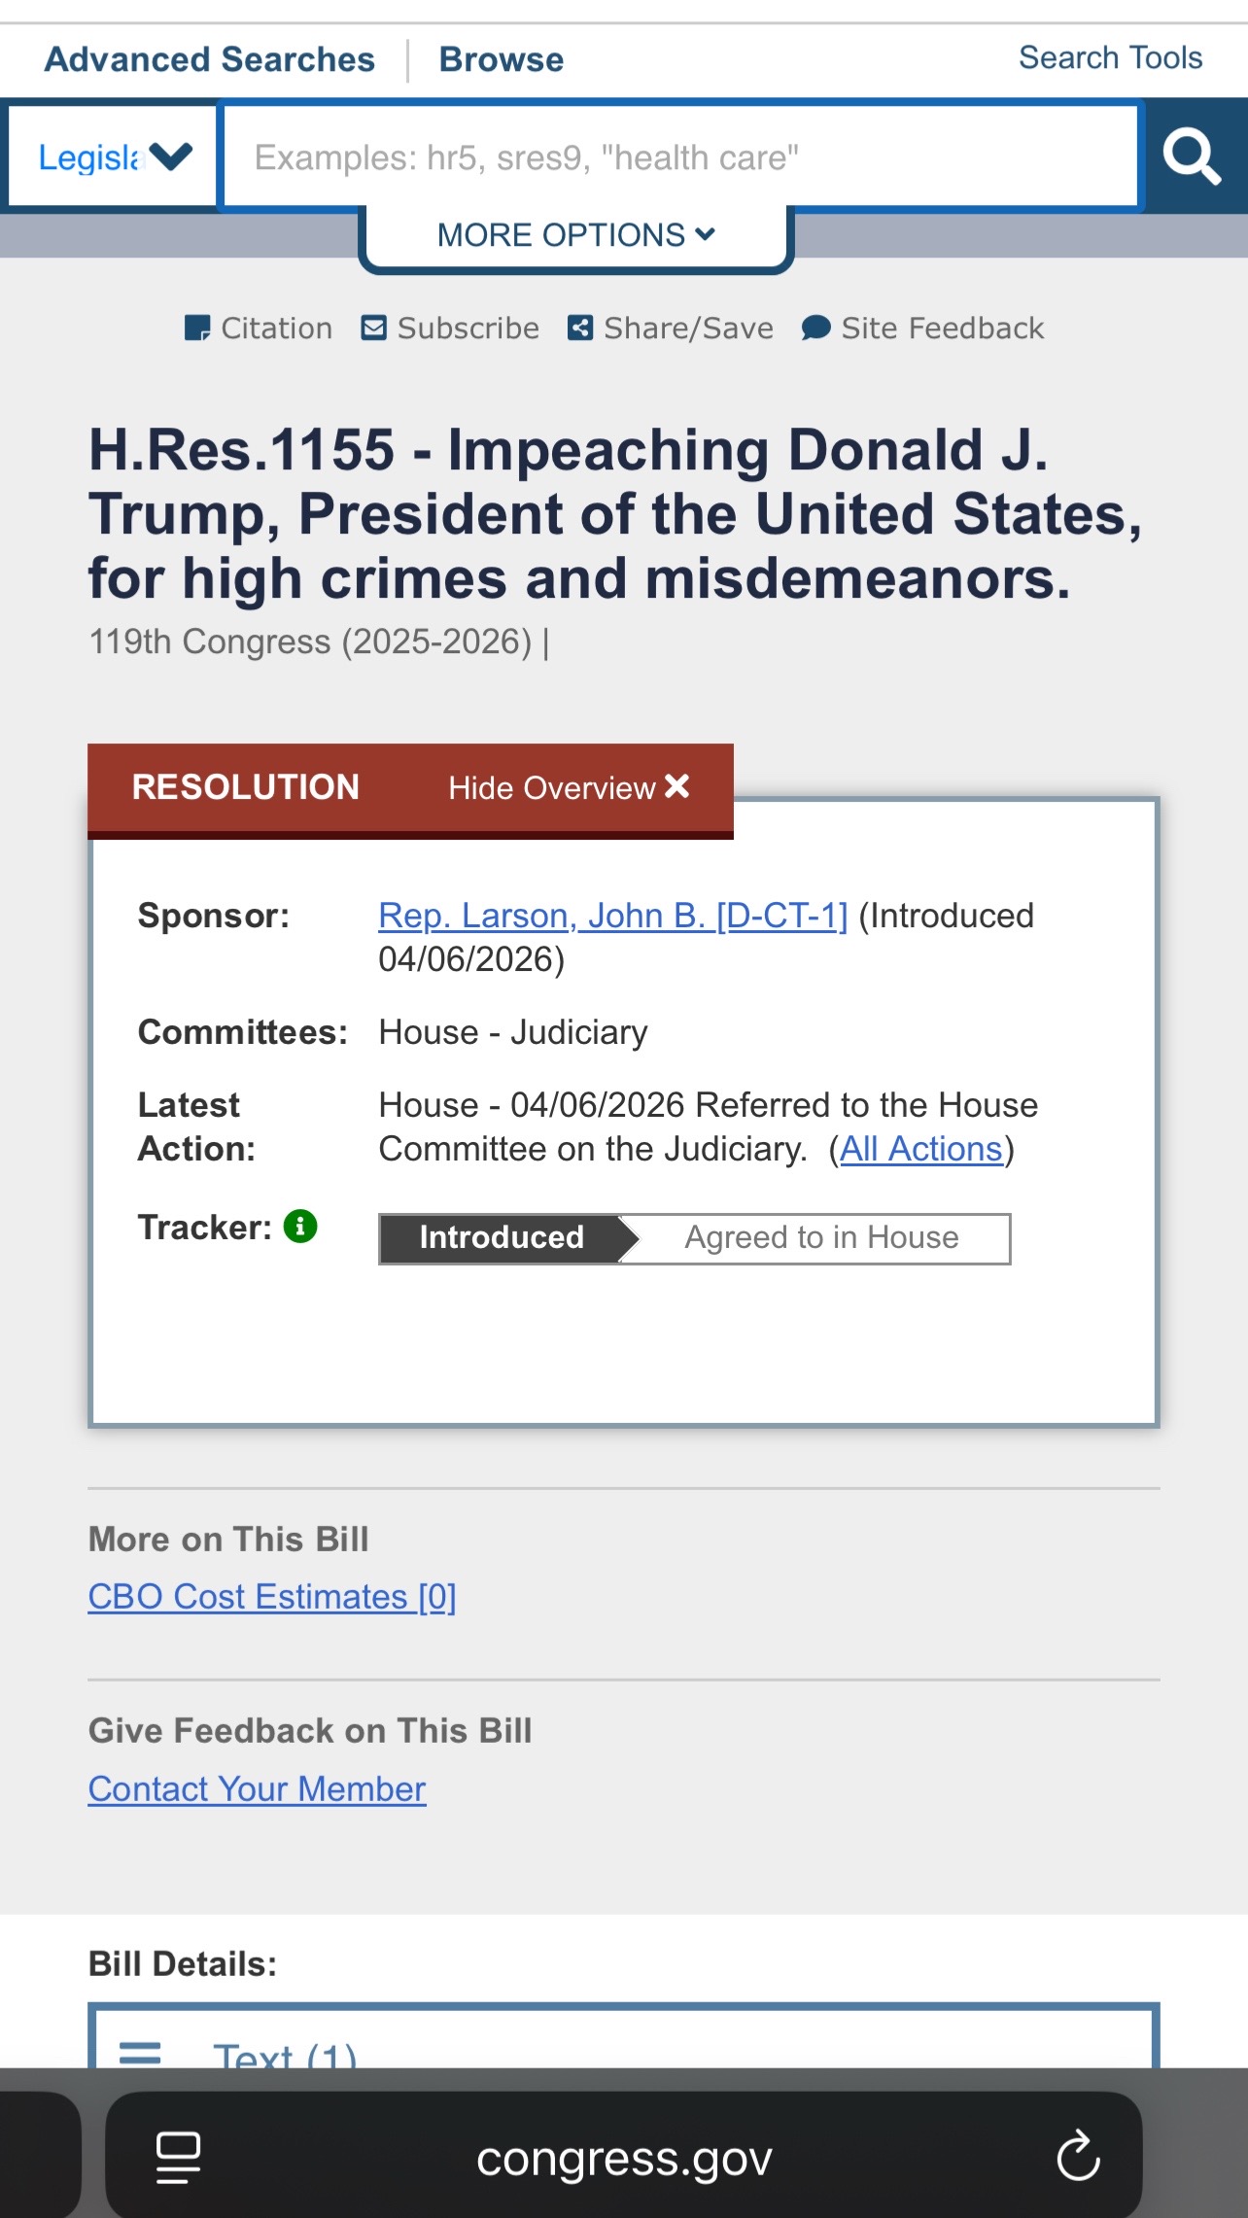Click the Text (1) hamburger icon

tap(140, 2053)
